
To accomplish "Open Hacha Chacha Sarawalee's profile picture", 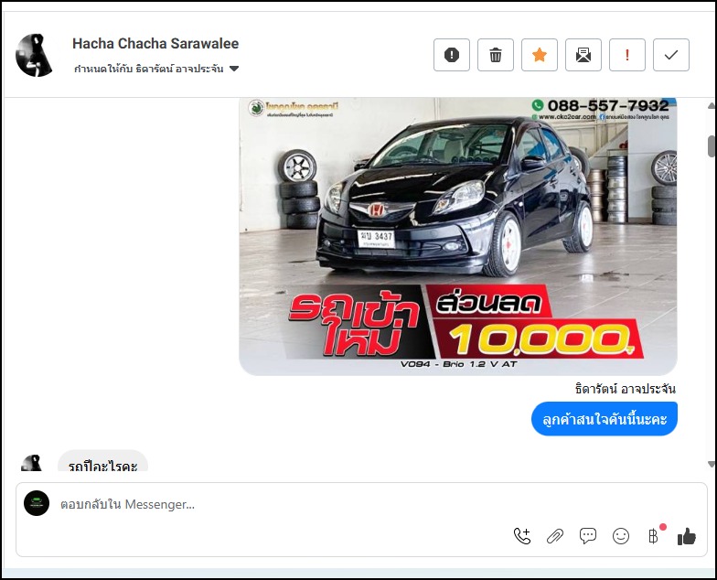I will click(35, 55).
